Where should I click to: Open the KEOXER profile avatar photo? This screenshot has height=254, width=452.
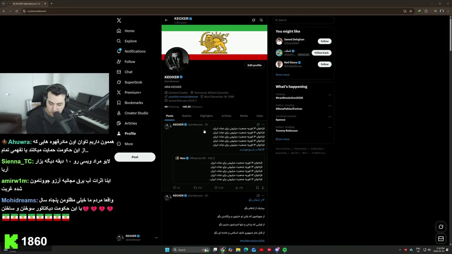pos(177,59)
